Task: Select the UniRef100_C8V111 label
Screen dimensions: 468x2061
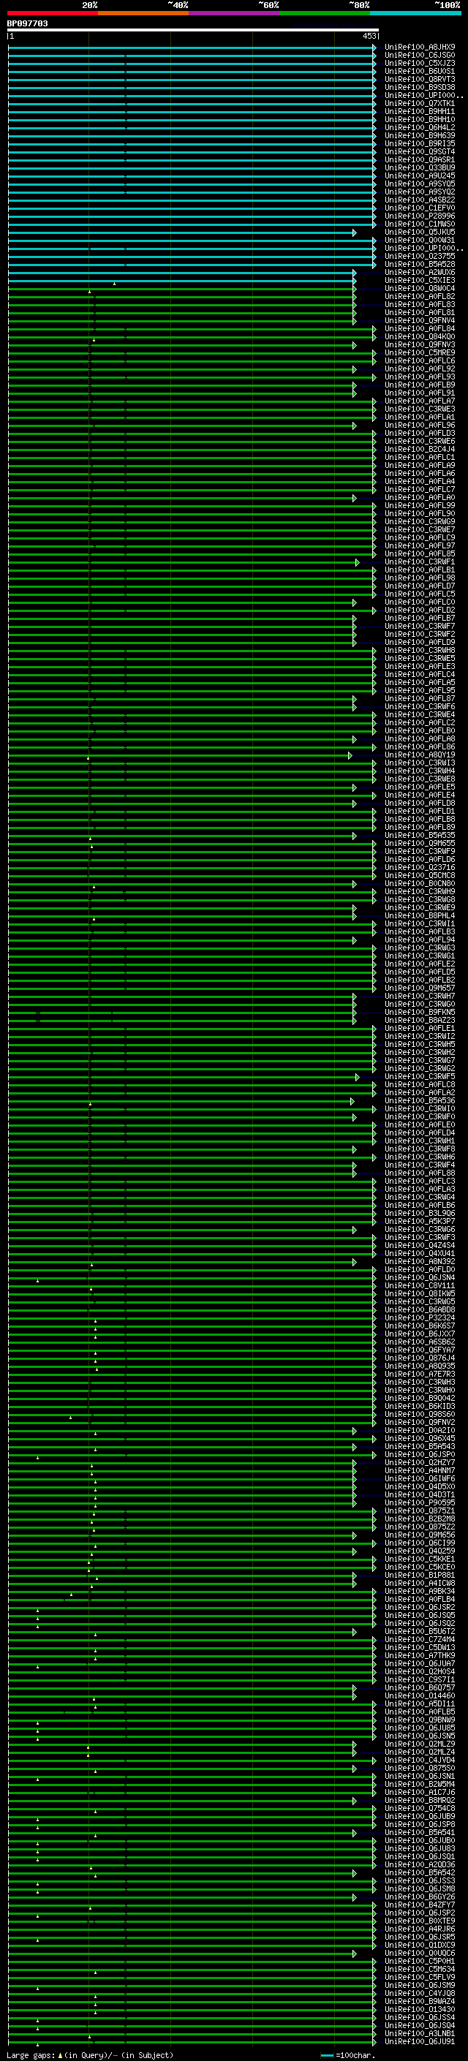Action: click(420, 1286)
